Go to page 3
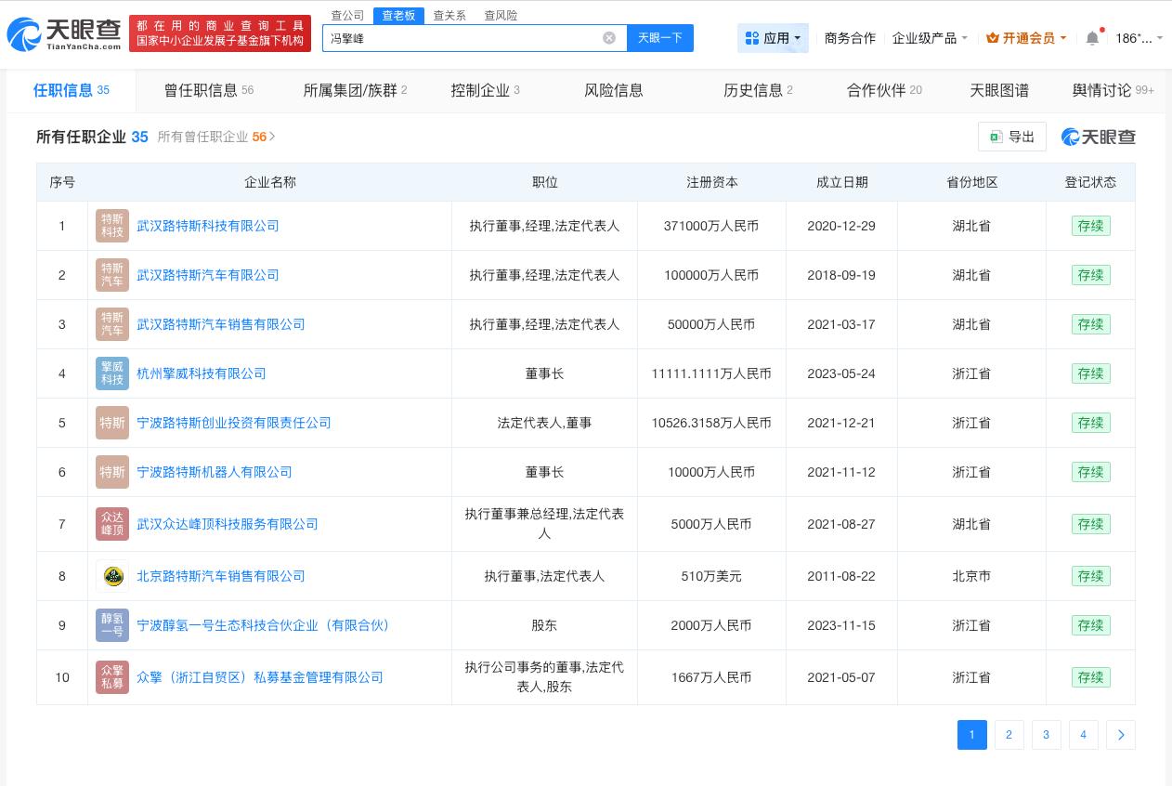Screen dimensions: 1172x786 click(x=1047, y=735)
